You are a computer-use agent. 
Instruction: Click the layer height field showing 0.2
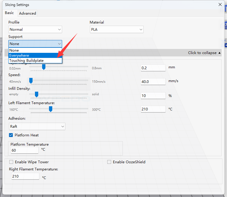(x=153, y=68)
